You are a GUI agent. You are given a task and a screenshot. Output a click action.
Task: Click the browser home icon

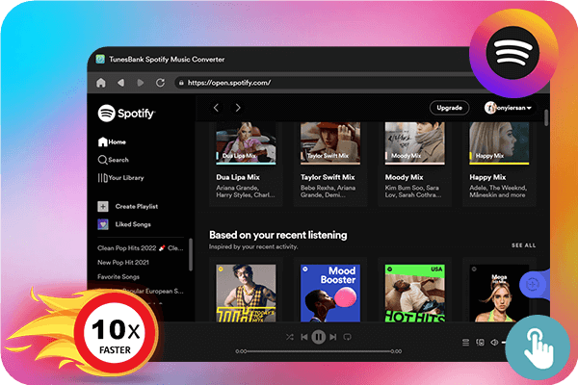100,83
